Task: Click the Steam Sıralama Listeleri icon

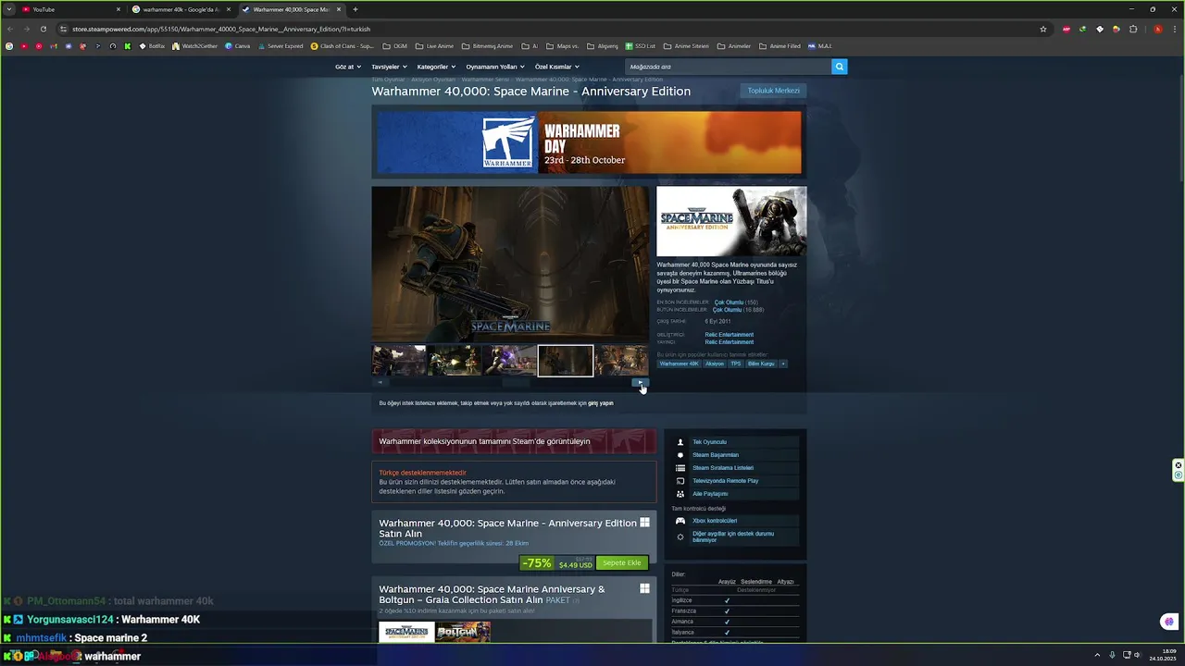Action: 680,468
